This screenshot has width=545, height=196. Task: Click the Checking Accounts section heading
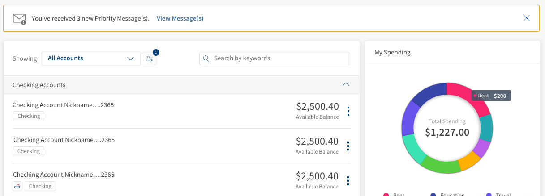pos(39,85)
